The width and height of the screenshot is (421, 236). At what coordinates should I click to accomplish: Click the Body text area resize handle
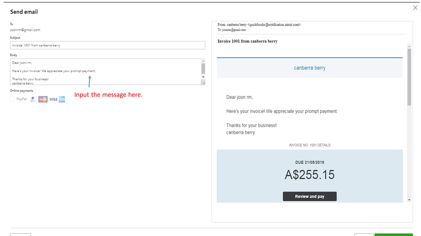[x=203, y=83]
